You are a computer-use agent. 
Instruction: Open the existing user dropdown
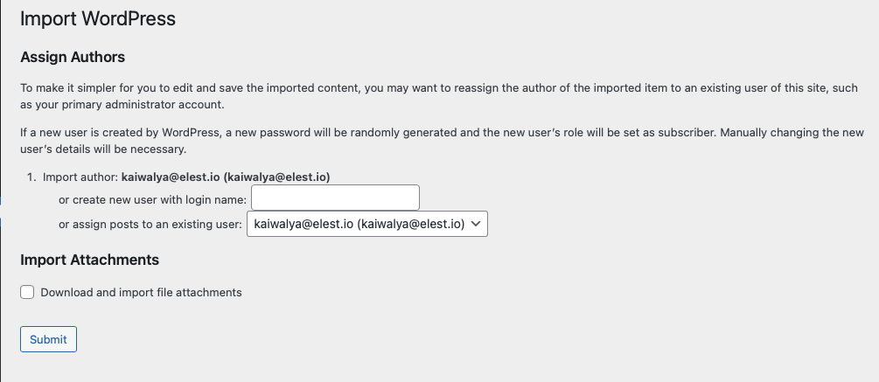click(x=367, y=224)
